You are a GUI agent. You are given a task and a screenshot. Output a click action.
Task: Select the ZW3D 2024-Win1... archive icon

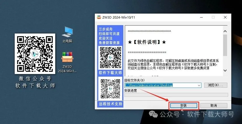coord(67,62)
